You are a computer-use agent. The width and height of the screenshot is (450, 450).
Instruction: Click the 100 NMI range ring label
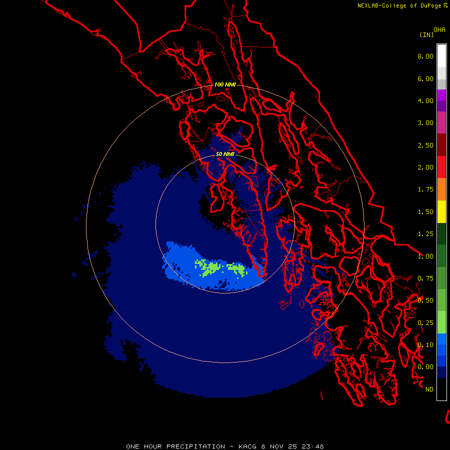pyautogui.click(x=225, y=84)
